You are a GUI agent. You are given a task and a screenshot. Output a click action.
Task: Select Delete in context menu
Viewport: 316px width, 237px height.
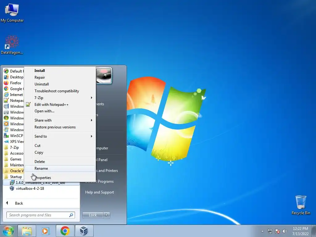pos(60,162)
